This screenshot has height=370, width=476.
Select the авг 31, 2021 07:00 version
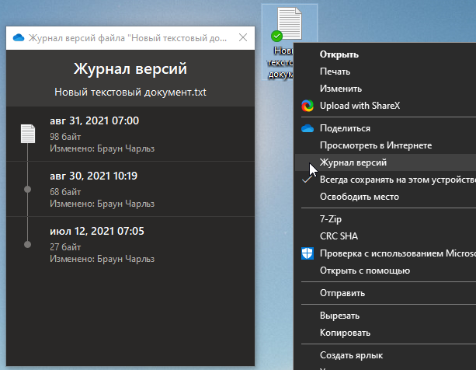[x=130, y=134]
